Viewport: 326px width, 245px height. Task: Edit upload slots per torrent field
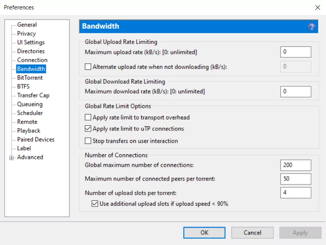[x=296, y=192]
